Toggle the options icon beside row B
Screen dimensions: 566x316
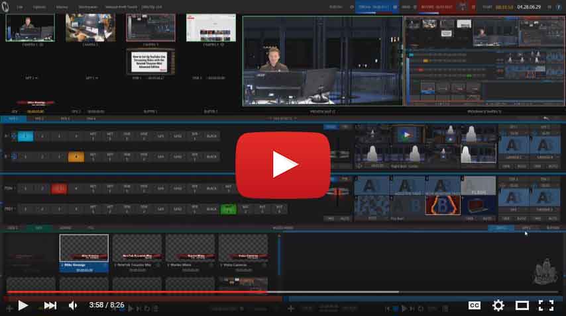coord(14,157)
